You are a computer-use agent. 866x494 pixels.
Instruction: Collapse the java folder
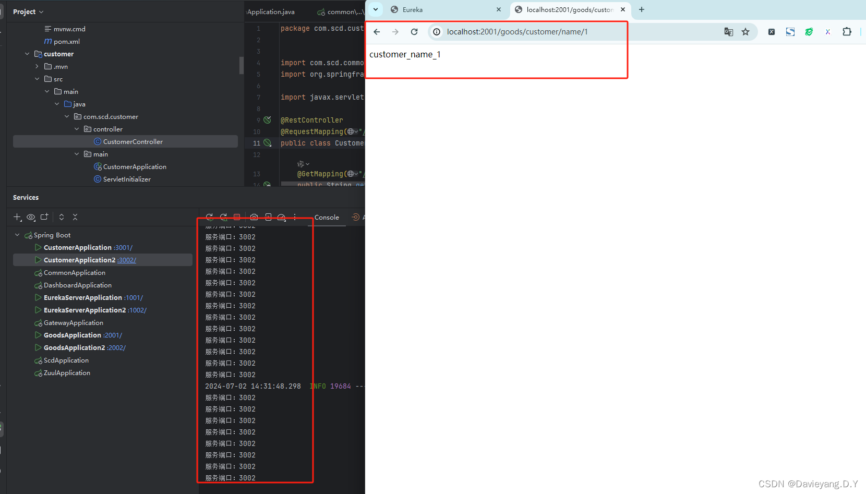coord(57,104)
